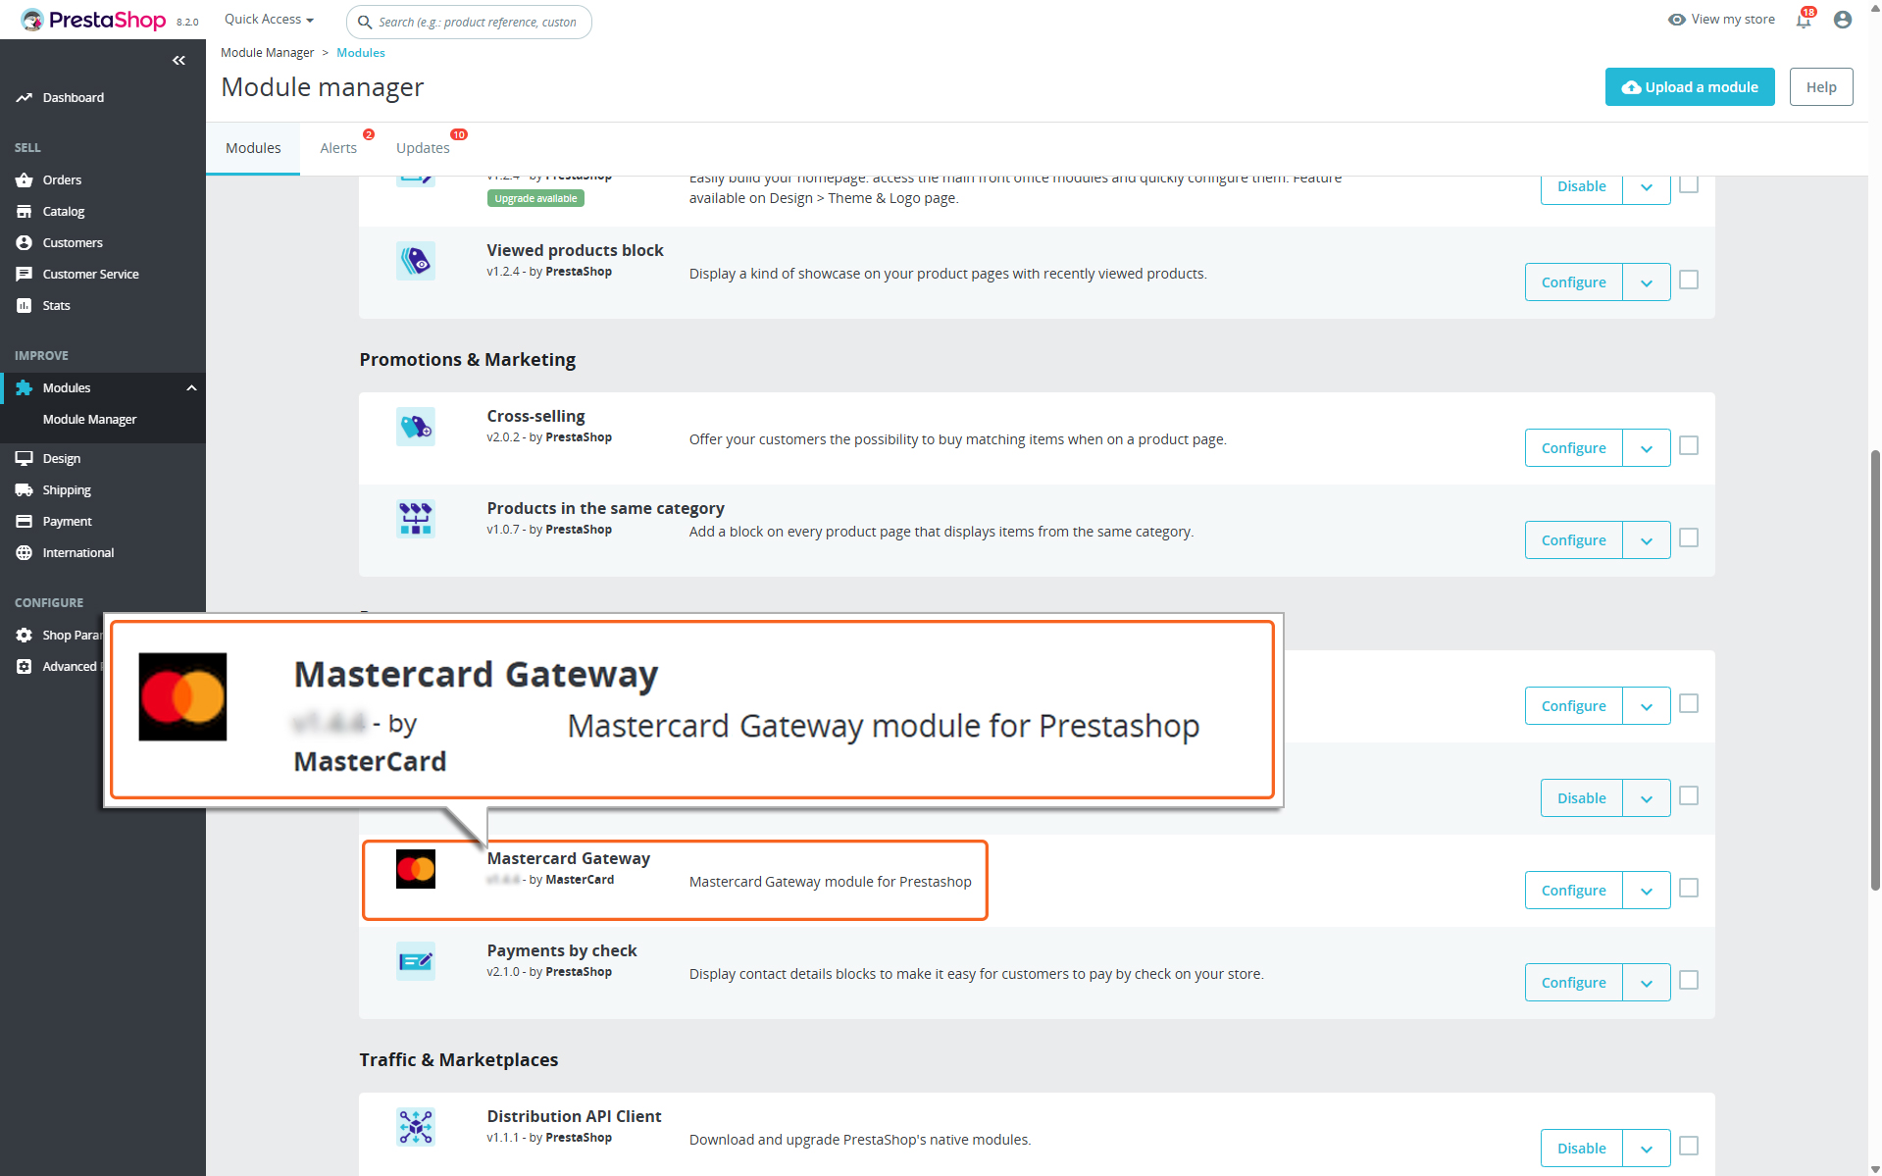Screen dimensions: 1882x1176
Task: Expand actions arrow for Products in same category
Action: [x=1646, y=540]
